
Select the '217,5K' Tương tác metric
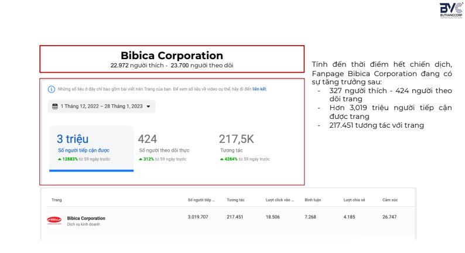(245, 148)
